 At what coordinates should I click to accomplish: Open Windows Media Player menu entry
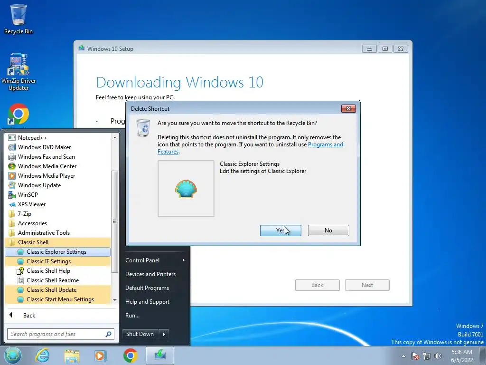(58, 176)
